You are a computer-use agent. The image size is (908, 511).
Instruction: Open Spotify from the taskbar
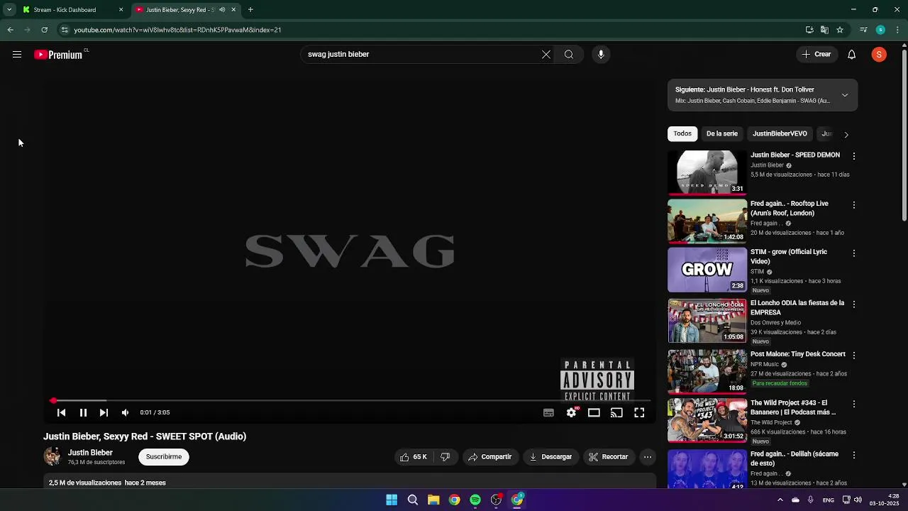click(475, 500)
